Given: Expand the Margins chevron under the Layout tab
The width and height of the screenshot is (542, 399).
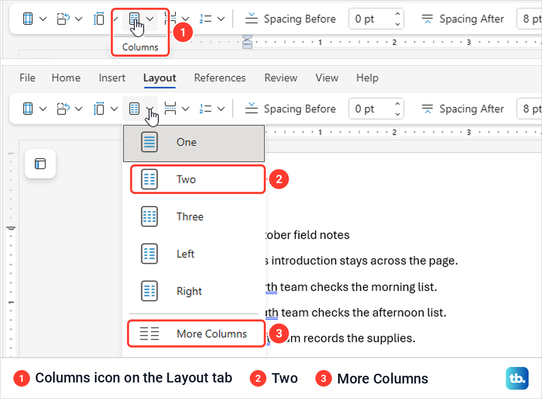Looking at the screenshot, I should [43, 109].
